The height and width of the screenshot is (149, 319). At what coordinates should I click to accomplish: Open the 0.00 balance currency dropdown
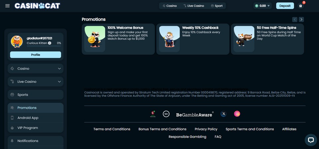pos(263,6)
